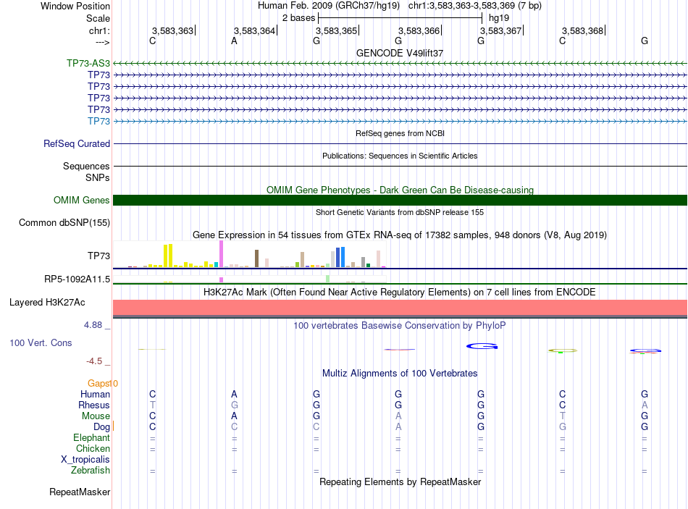Click the green TP73-AS3 transcript arrow line
This screenshot has width=688, height=509.
click(400, 64)
